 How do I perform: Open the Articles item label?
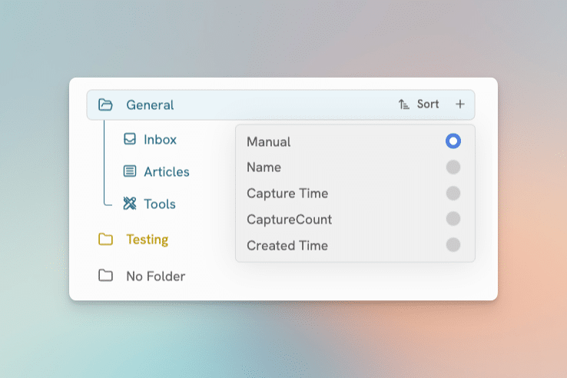click(166, 172)
